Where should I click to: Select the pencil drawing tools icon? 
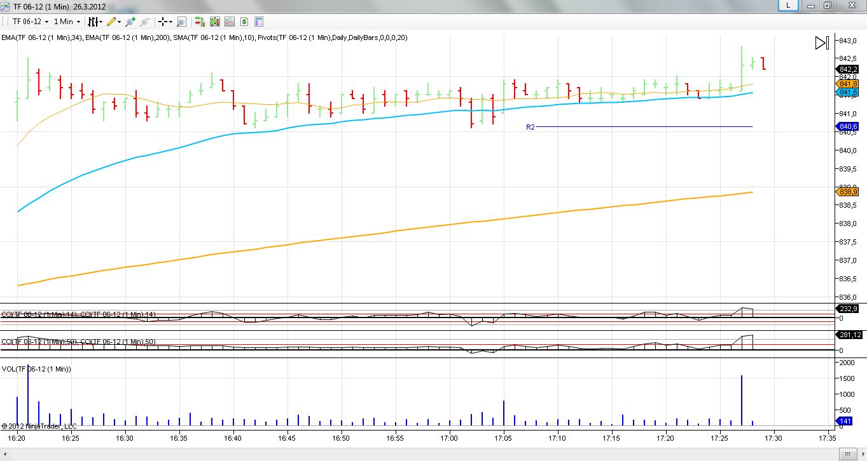click(111, 22)
